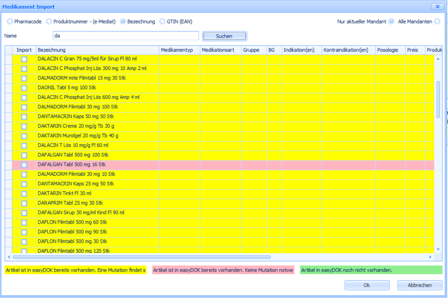Check import box for DARAPRIM Tabl 25 mg
The image size is (448, 298).
click(x=24, y=203)
